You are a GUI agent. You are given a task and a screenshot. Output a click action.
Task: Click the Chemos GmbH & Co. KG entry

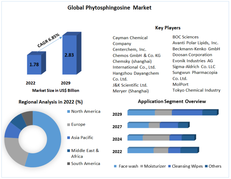[x=137, y=56]
